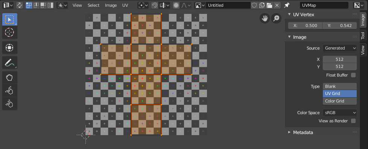Select the Select Box tool
The width and height of the screenshot is (368, 149).
coord(10,20)
